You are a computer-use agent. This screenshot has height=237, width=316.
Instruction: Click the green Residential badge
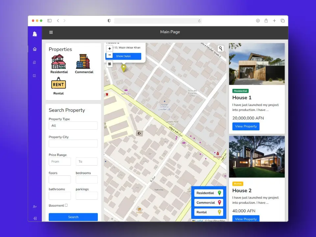pyautogui.click(x=240, y=91)
